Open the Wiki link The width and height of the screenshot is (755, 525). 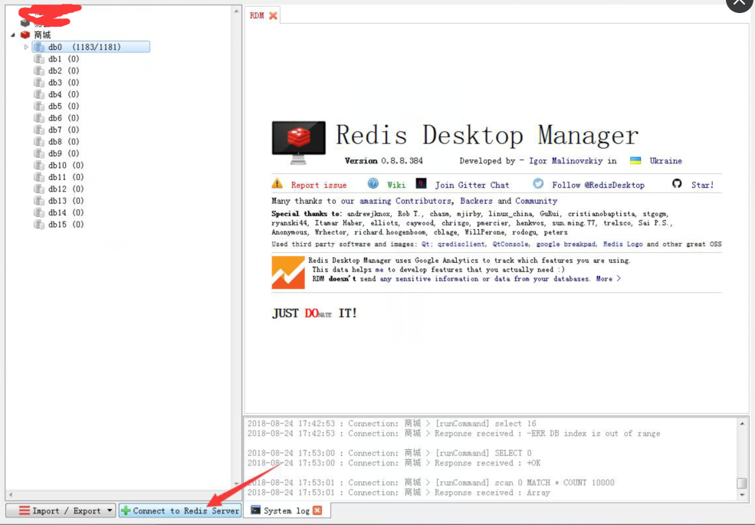[396, 185]
